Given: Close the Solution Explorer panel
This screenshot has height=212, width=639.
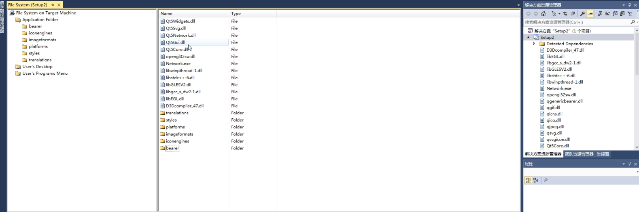Looking at the screenshot, I should pyautogui.click(x=635, y=5).
